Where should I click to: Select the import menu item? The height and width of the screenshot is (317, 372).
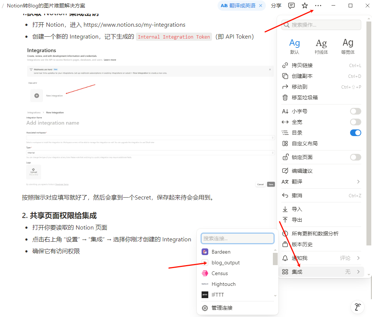[x=321, y=209]
